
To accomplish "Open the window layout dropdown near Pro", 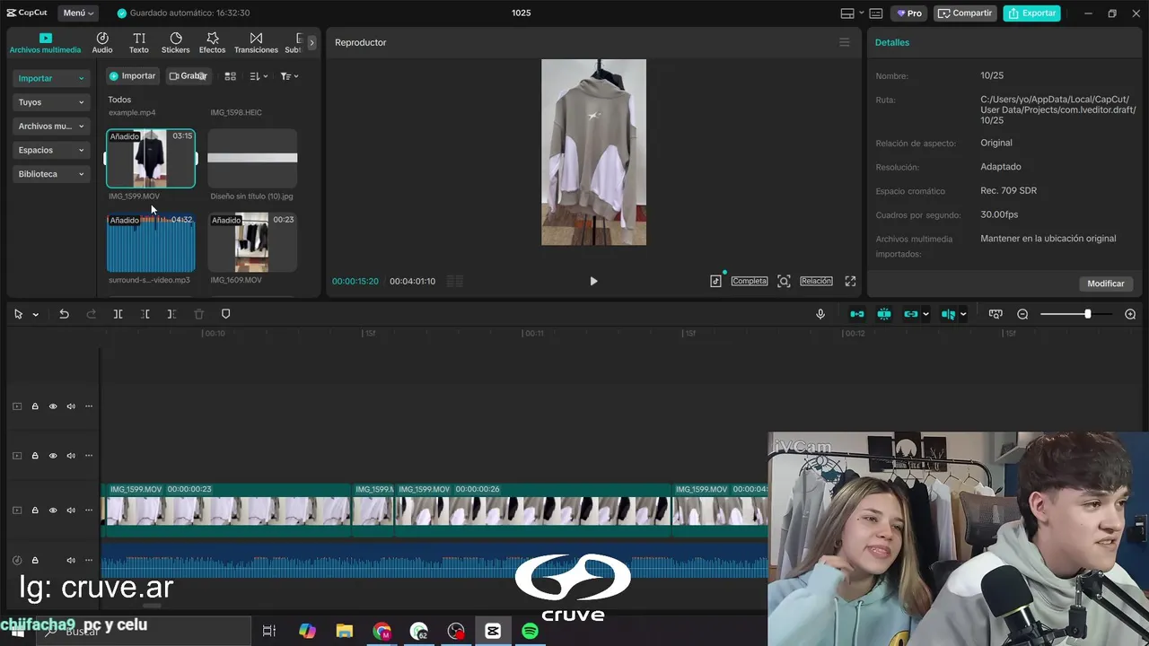I will (862, 13).
